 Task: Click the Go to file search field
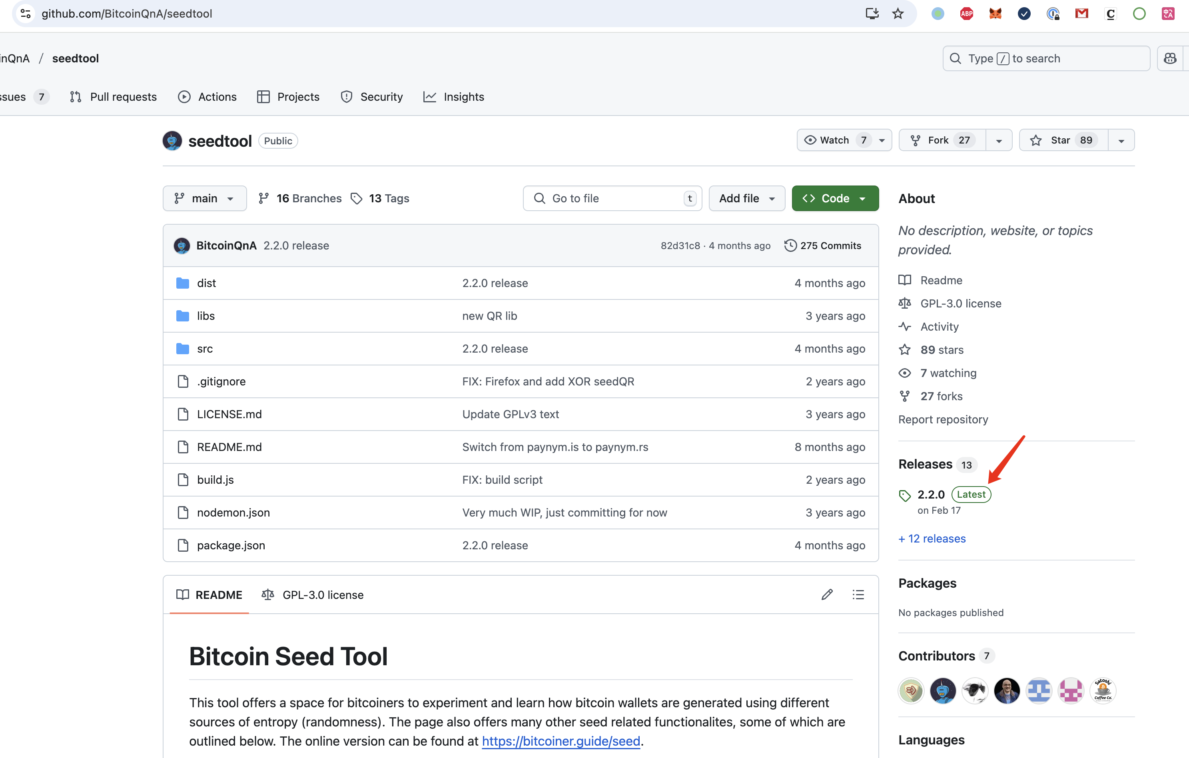coord(612,199)
